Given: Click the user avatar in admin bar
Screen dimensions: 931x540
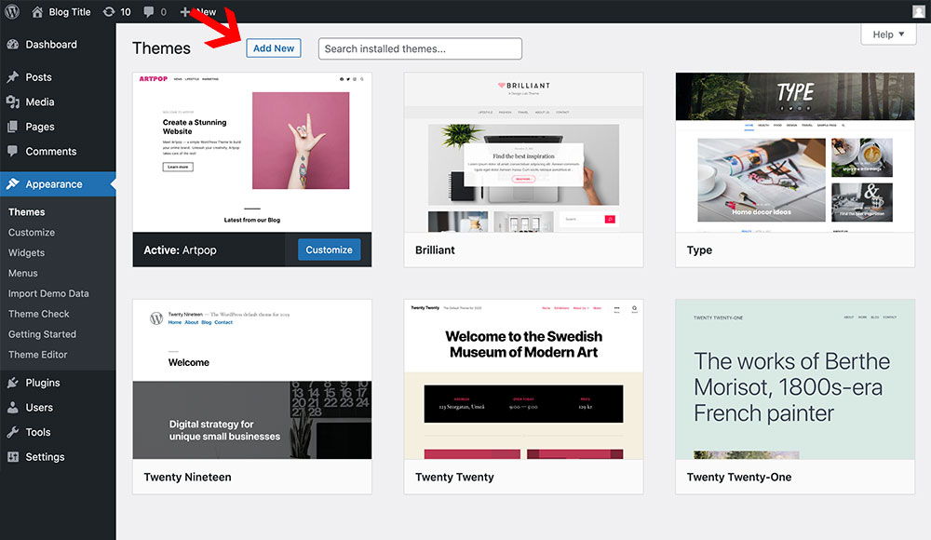Looking at the screenshot, I should pos(919,11).
